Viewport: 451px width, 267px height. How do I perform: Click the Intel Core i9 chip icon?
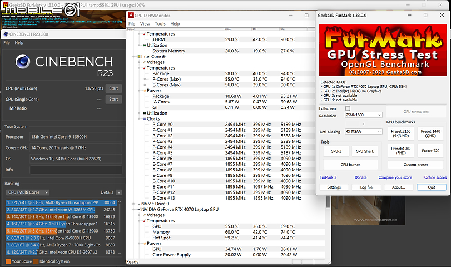pos(139,57)
